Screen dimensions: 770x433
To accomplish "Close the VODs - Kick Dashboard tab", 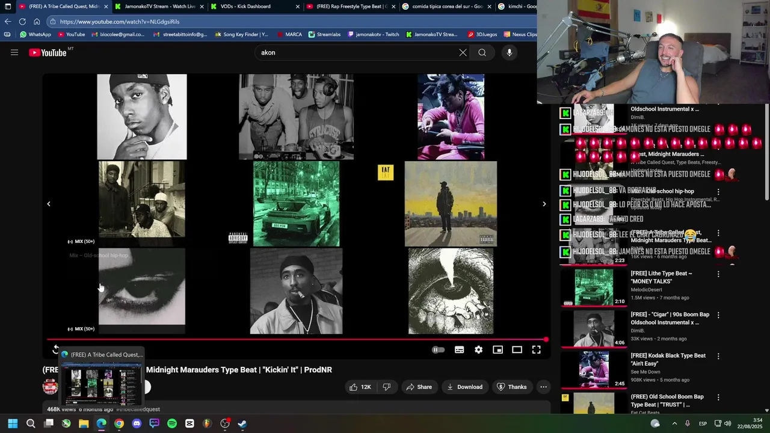I will tap(297, 7).
